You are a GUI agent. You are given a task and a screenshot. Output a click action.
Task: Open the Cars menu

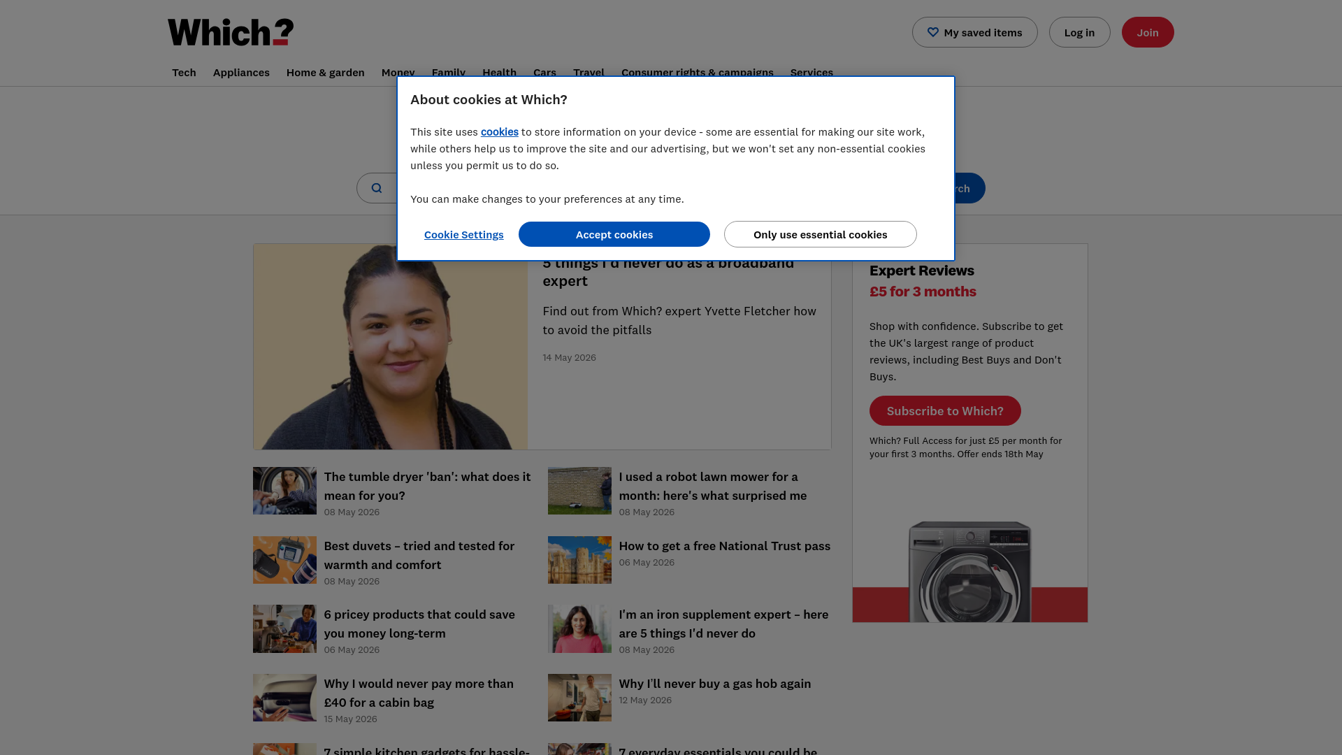tap(544, 71)
